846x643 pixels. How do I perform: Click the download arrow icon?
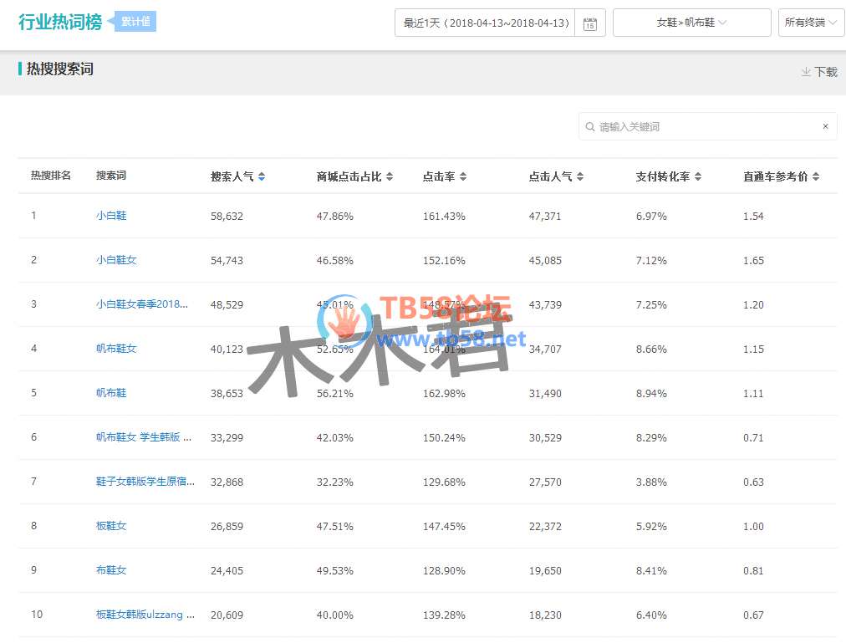[806, 72]
